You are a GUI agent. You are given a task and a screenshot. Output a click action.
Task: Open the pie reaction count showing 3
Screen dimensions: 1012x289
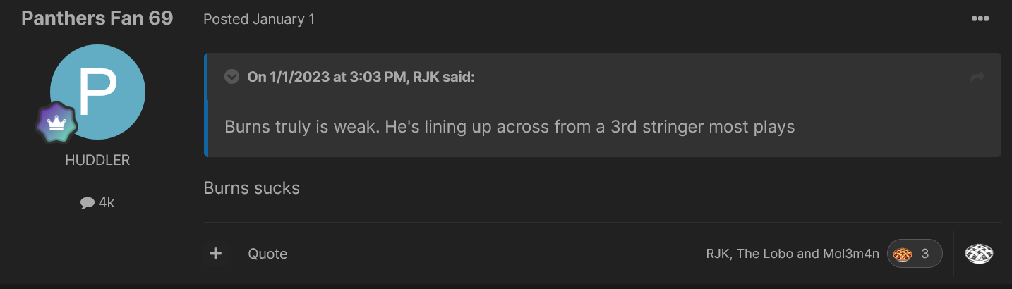[915, 254]
